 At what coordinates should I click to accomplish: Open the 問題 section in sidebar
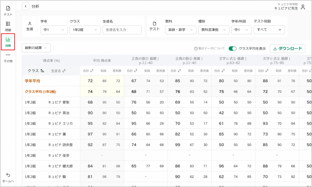8,26
